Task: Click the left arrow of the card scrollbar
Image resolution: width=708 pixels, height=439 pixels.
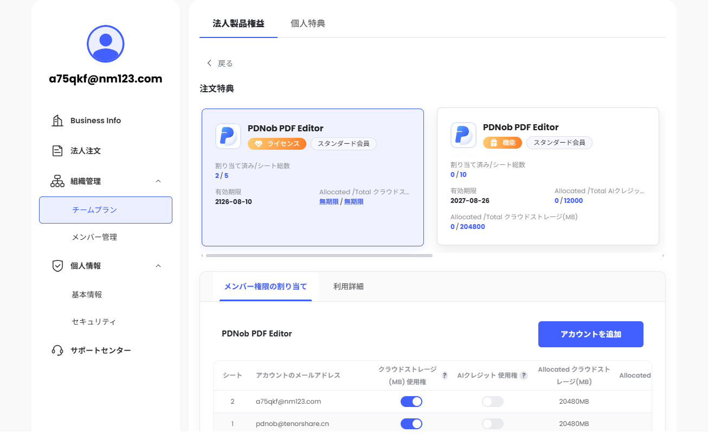Action: click(x=202, y=256)
